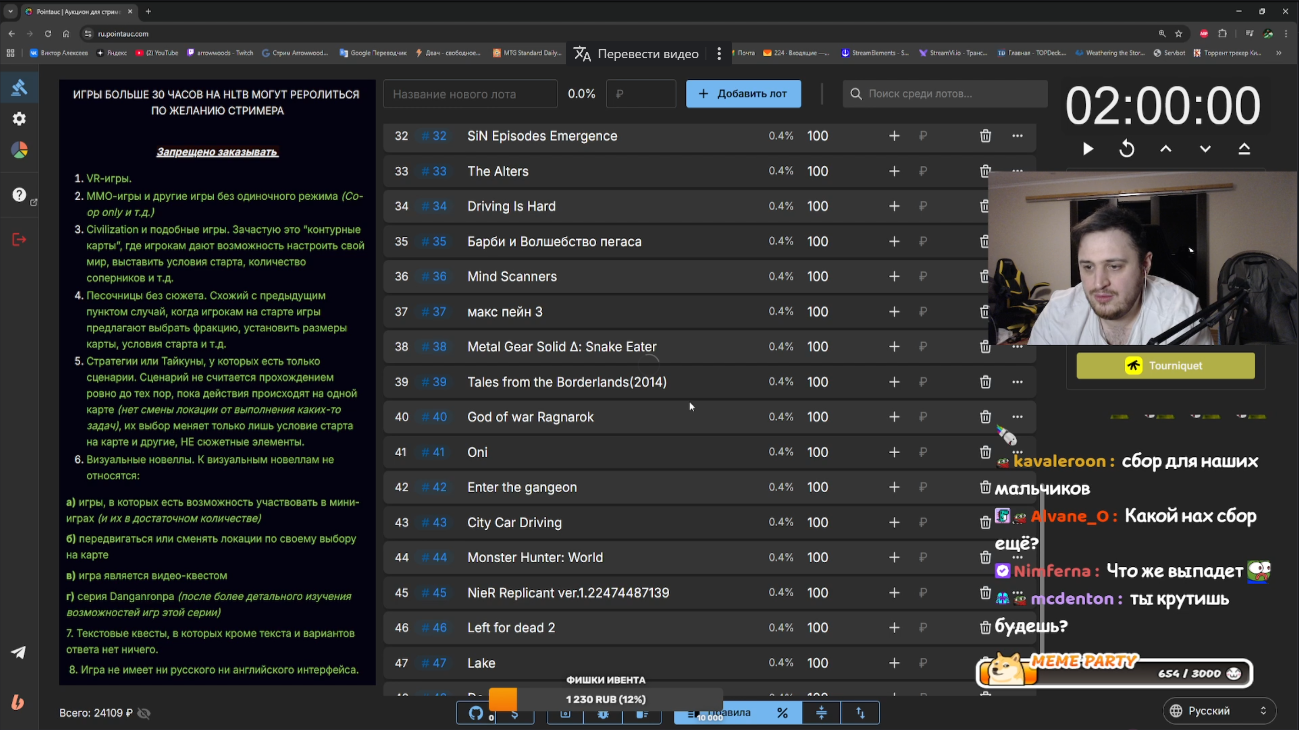Click the Добавить лот button
Image resolution: width=1299 pixels, height=730 pixels.
coord(743,93)
